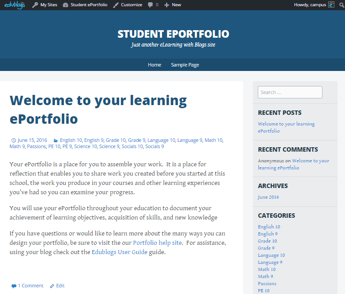Click the comment bubble icon beside 1 Comment
The height and width of the screenshot is (294, 345).
click(x=14, y=286)
